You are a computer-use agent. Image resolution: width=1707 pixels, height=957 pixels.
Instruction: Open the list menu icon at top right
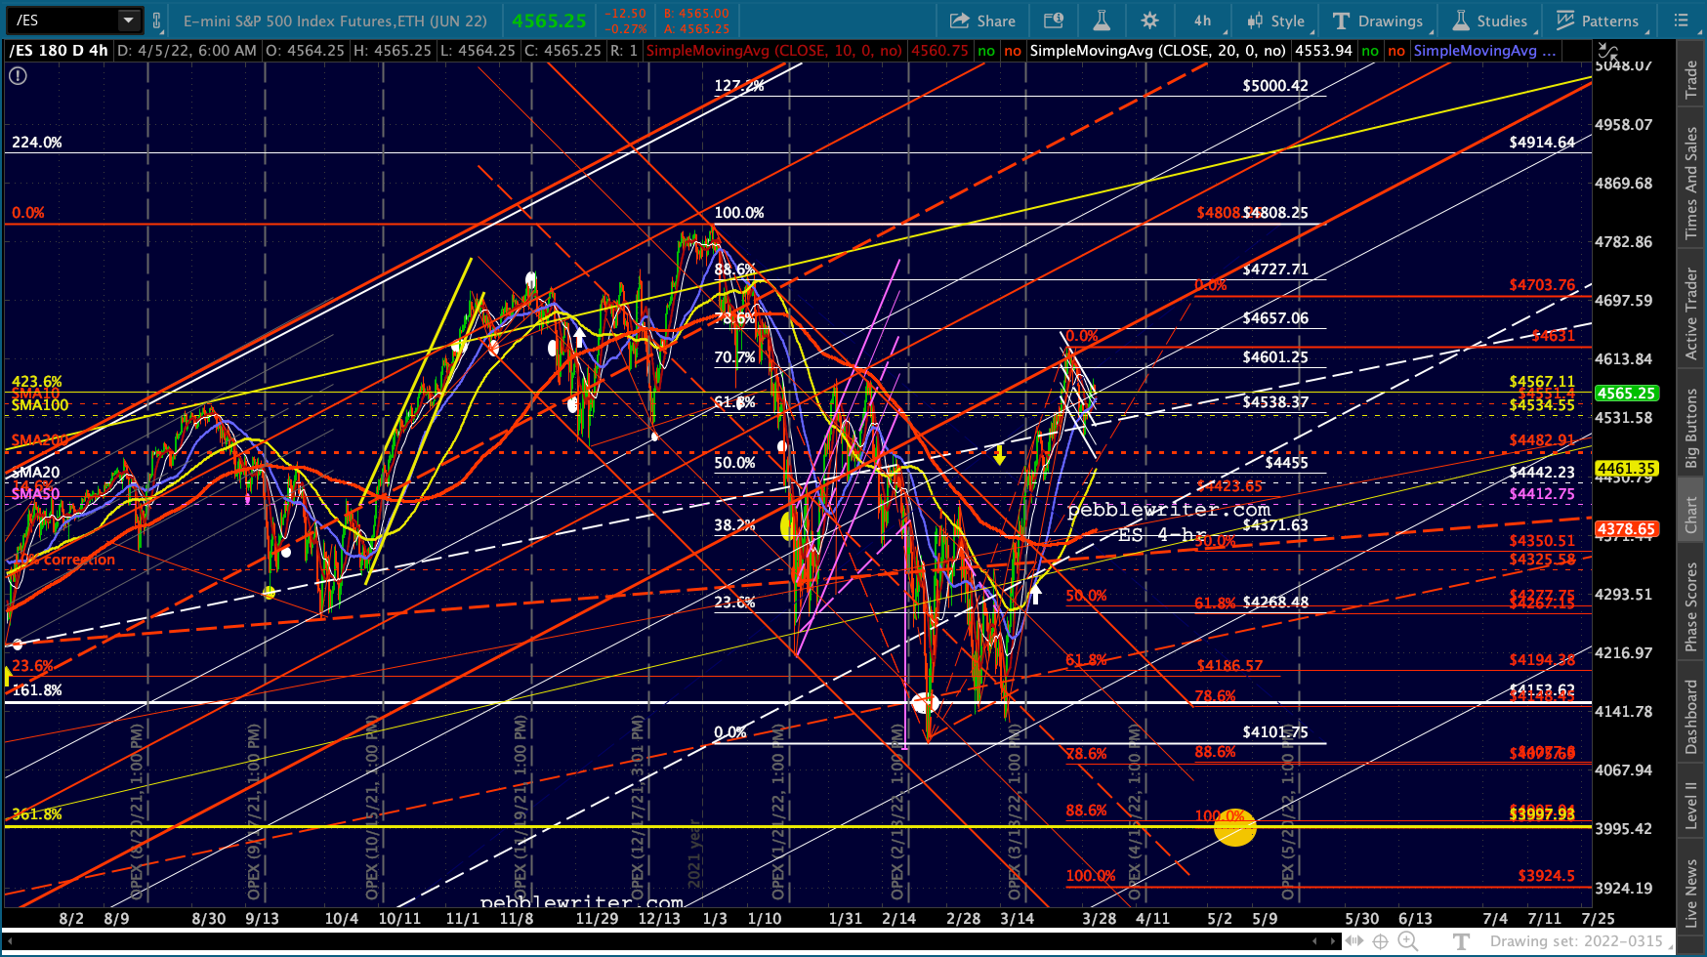pos(1680,21)
